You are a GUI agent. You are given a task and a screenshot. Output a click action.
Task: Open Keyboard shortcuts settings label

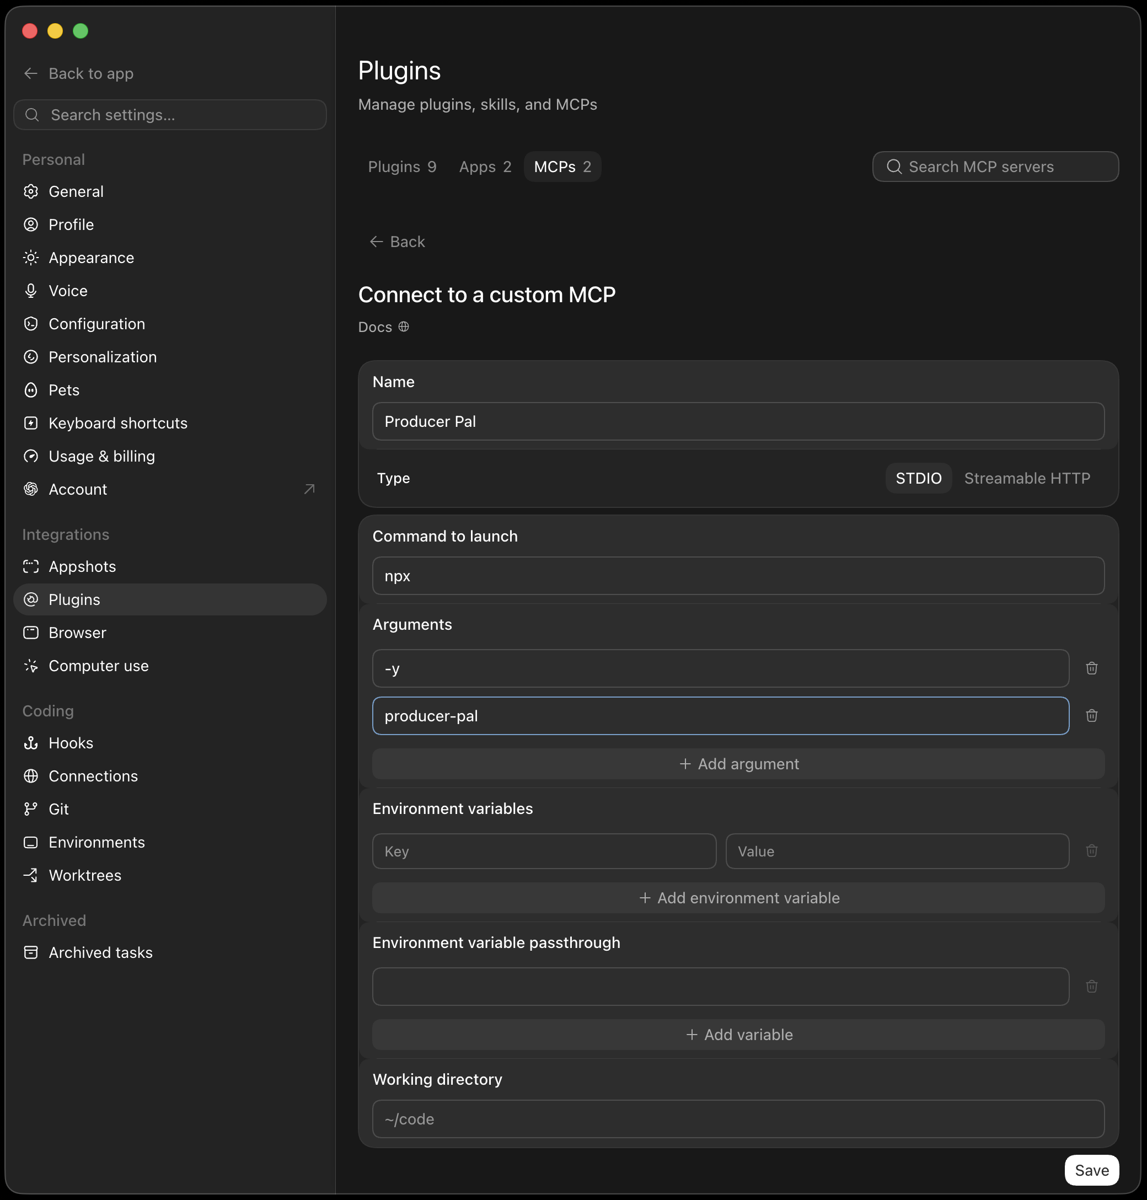click(118, 423)
